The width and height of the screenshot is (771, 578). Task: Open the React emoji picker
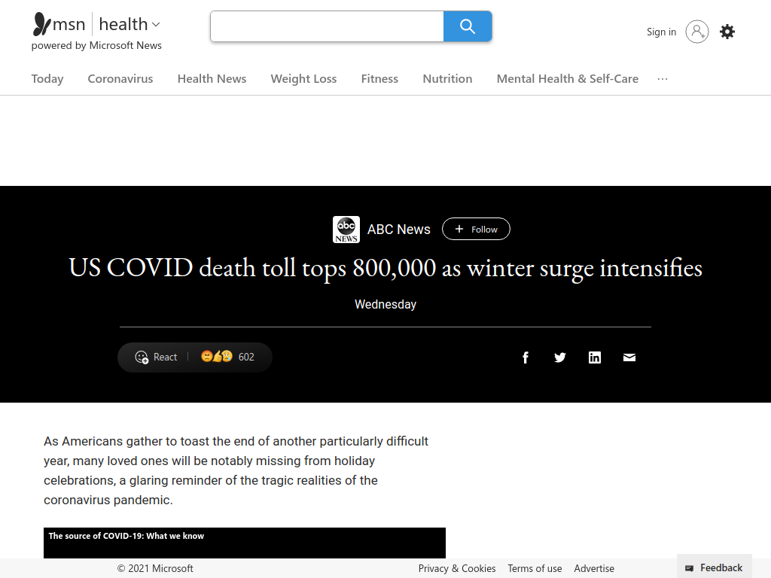[x=156, y=357]
